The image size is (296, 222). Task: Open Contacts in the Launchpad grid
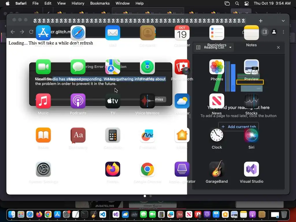click(147, 33)
